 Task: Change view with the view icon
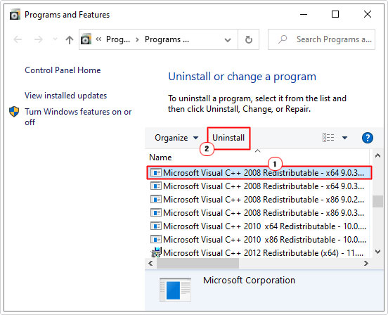click(x=328, y=138)
